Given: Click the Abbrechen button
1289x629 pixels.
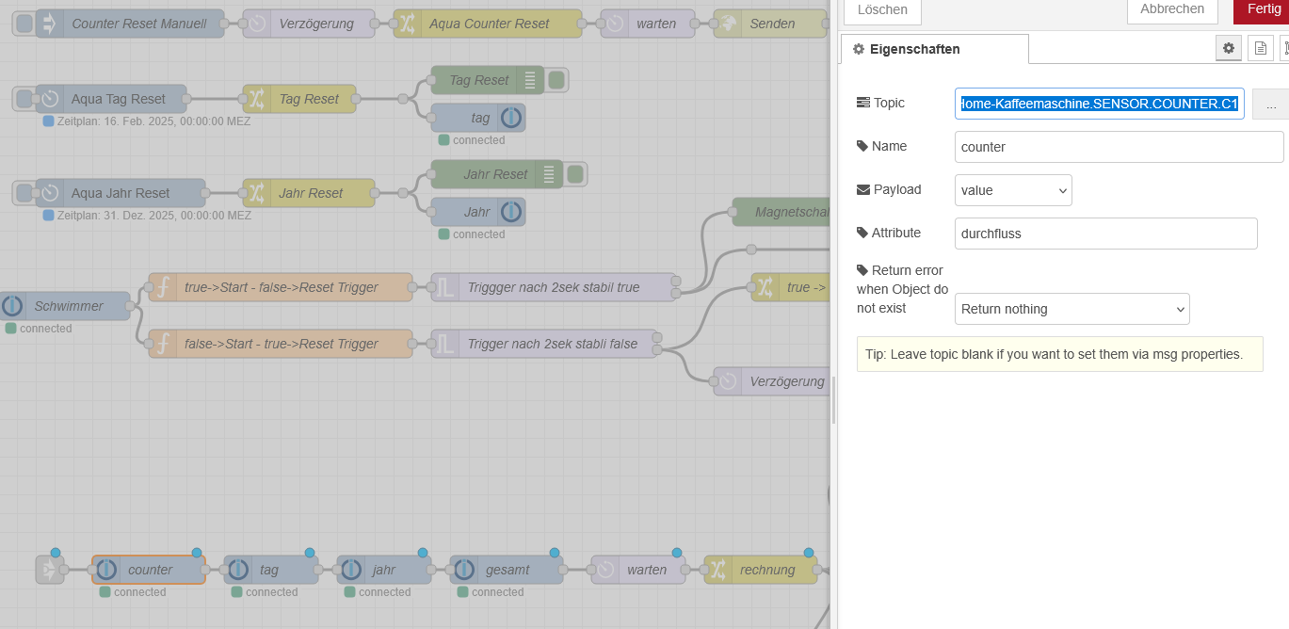Looking at the screenshot, I should (1171, 9).
